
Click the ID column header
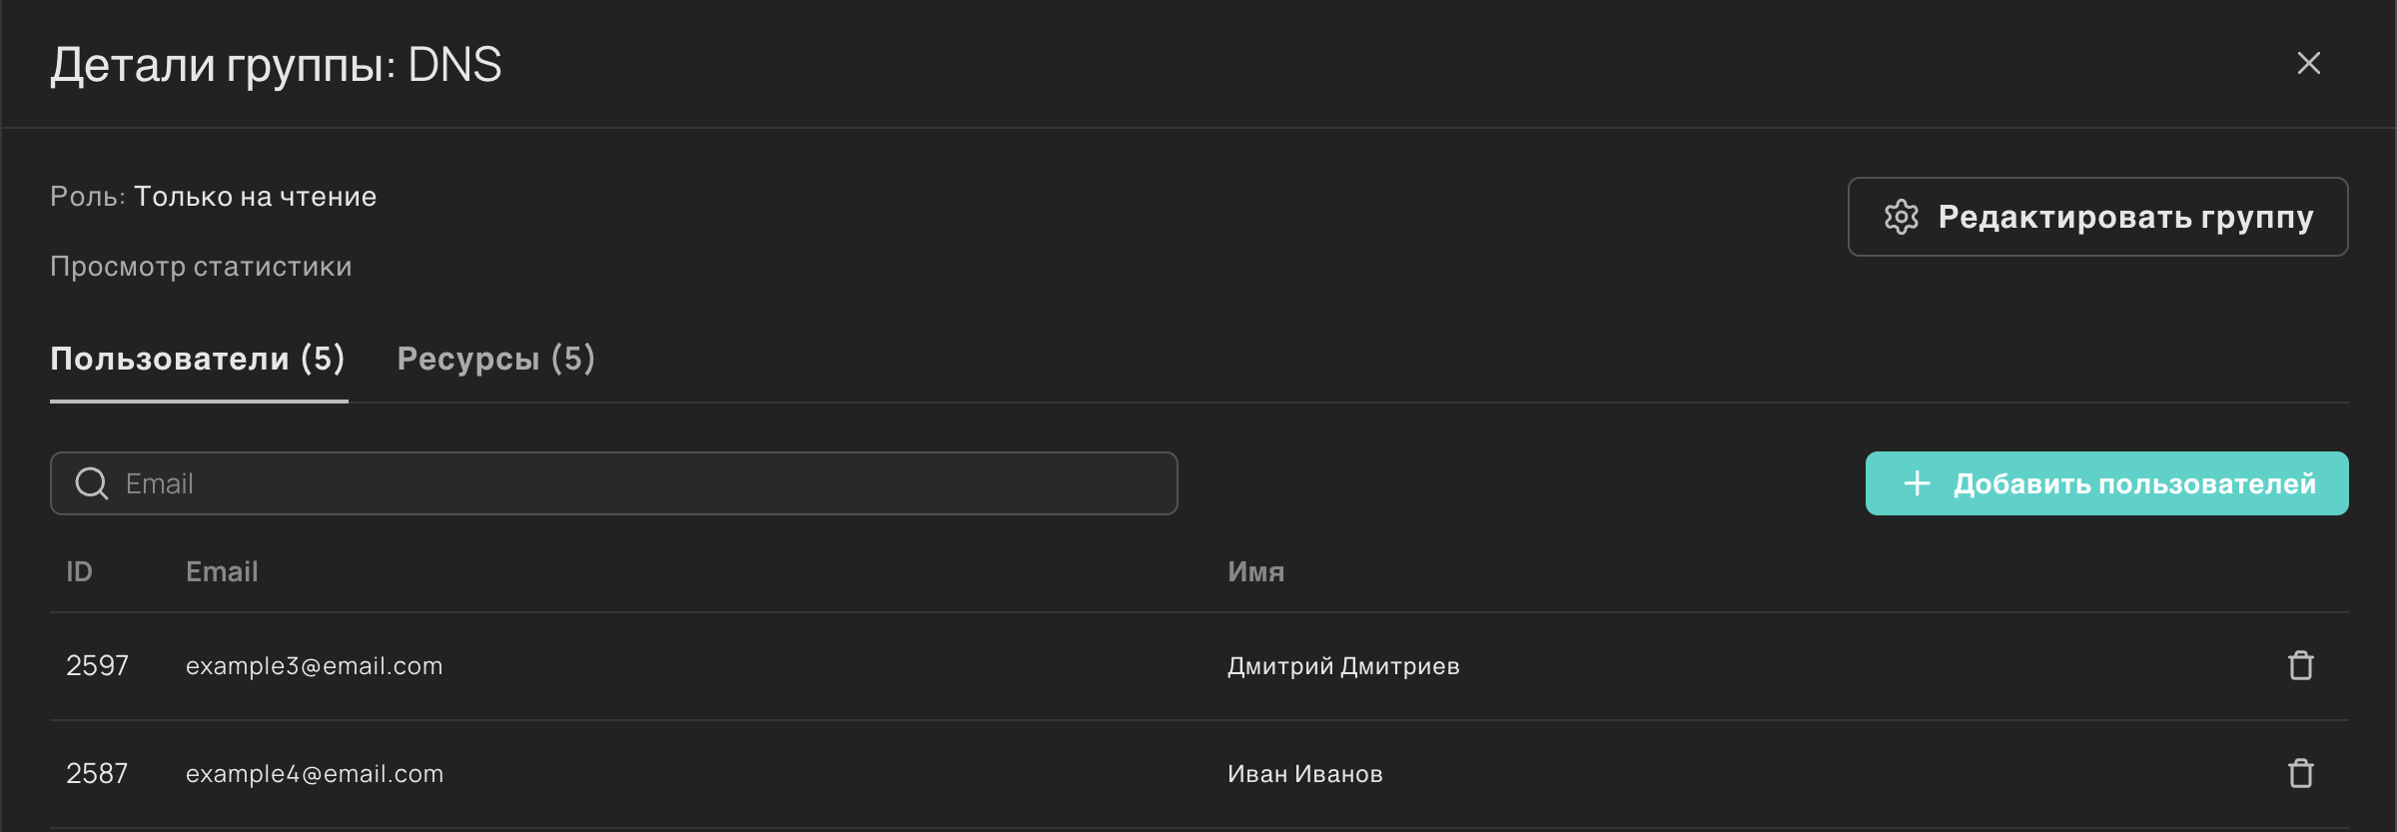pos(79,571)
